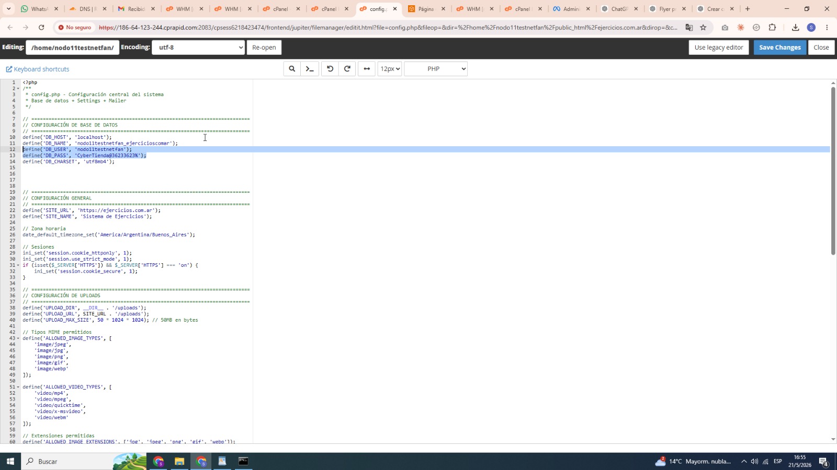Open the Chrome profile avatar
837x470 pixels.
[x=811, y=27]
